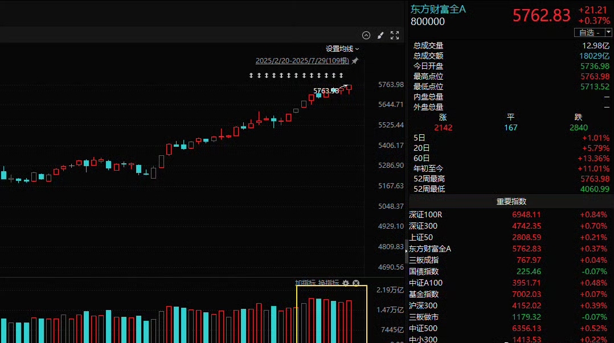614x343 pixels.
Task: Enter fullscreen chart view with the expand-arrows icon
Action: point(395,35)
